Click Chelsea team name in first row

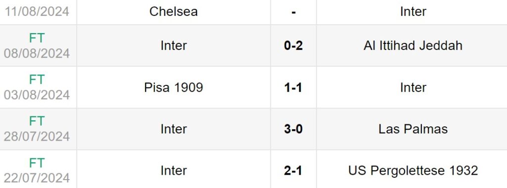click(173, 12)
